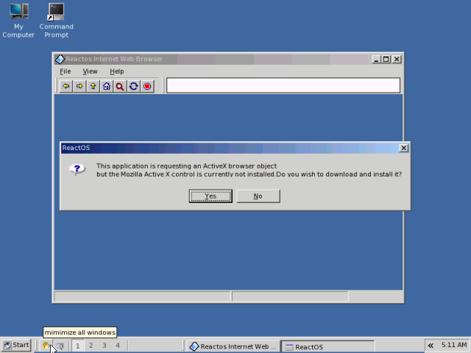The width and height of the screenshot is (471, 353).
Task: Open Search with the magnifier icon
Action: pyautogui.click(x=120, y=86)
